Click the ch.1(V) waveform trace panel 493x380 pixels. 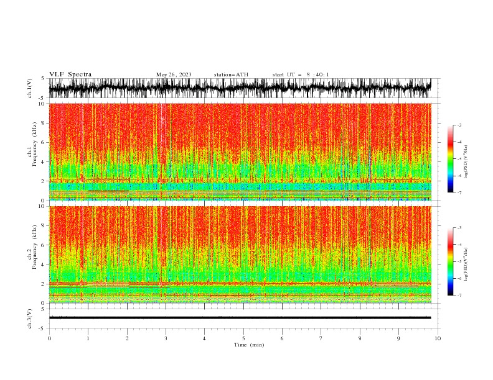point(240,88)
